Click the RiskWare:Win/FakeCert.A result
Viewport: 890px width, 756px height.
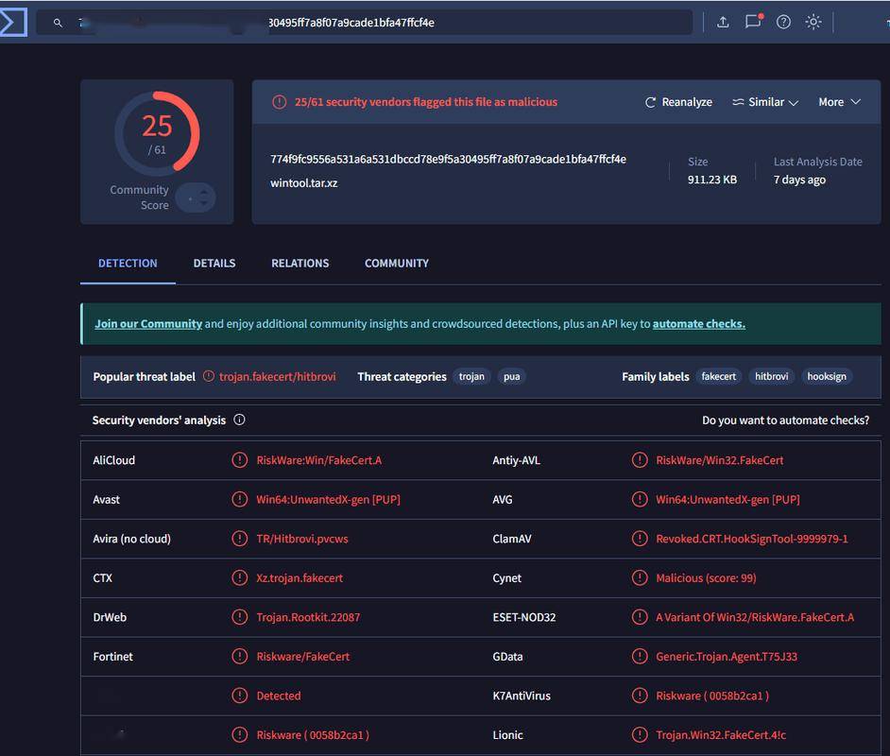319,460
